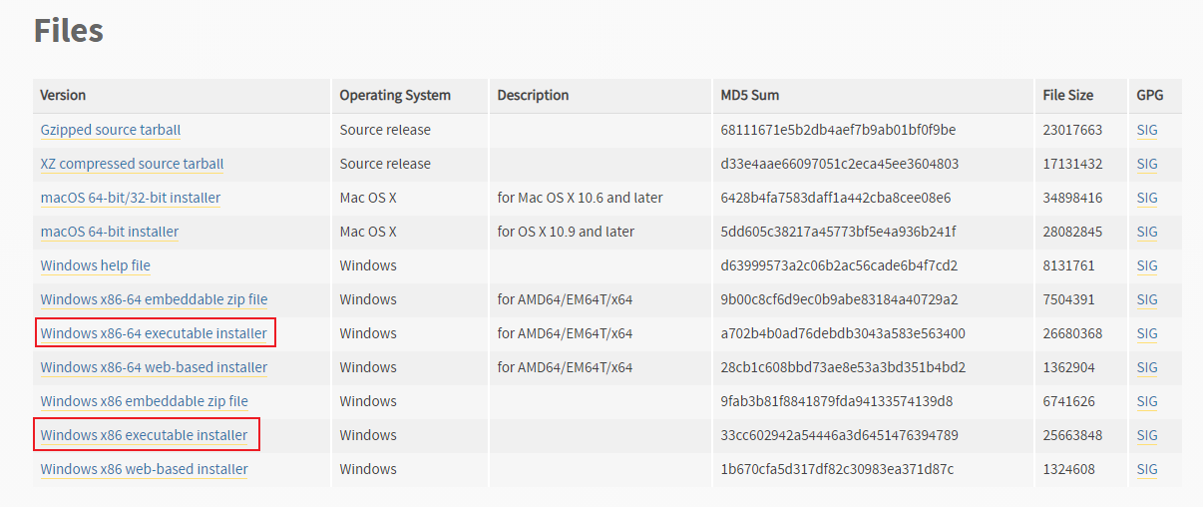
Task: Click the Version column header
Action: 63,95
